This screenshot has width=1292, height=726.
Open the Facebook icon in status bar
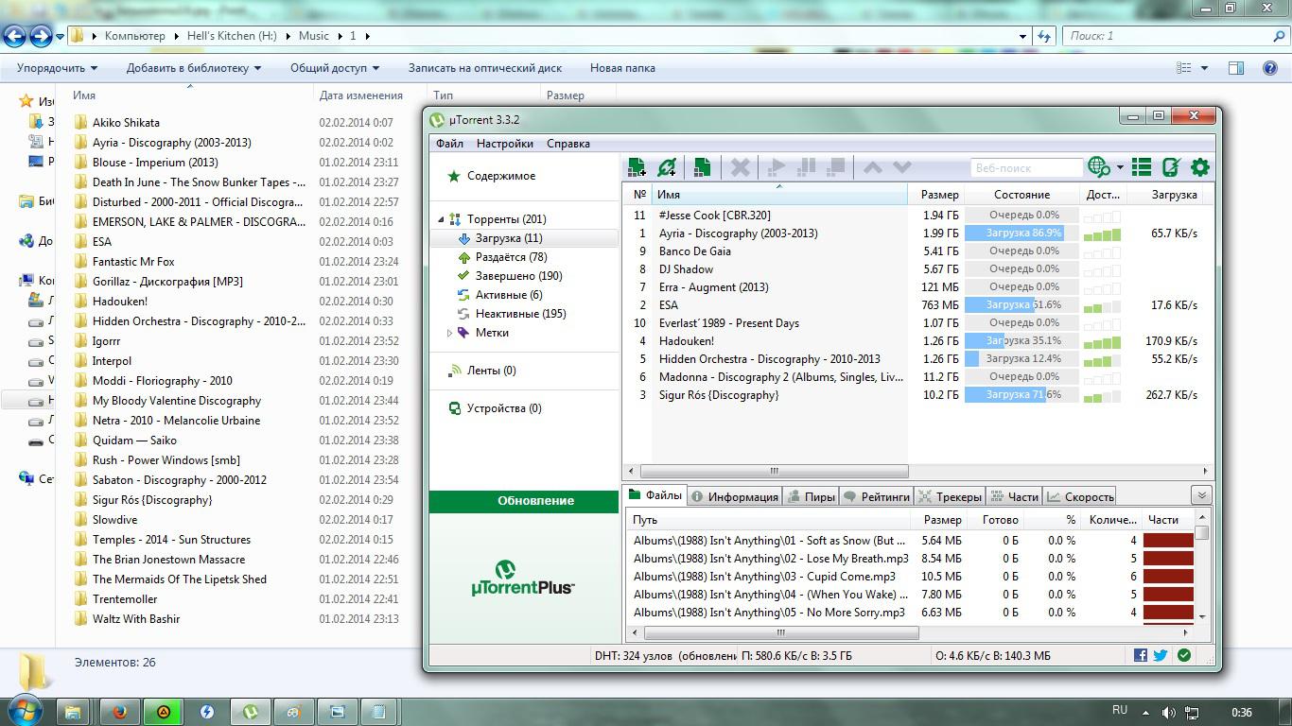(1140, 655)
